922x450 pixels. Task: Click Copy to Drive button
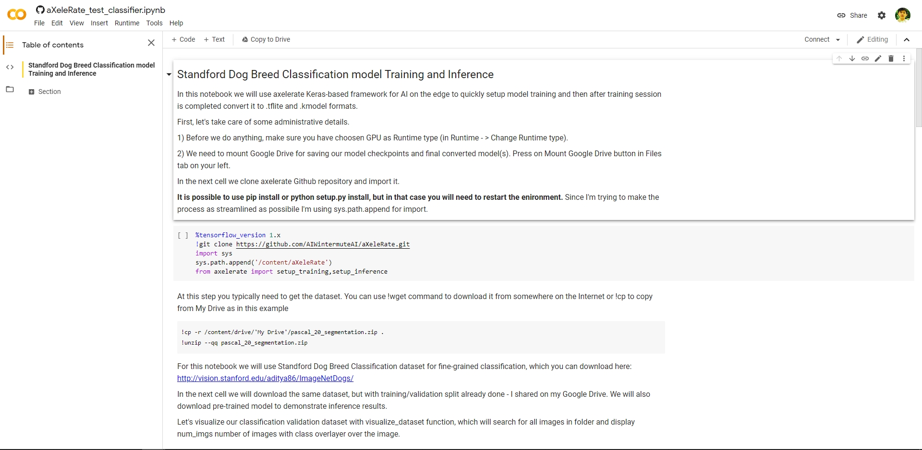266,39
